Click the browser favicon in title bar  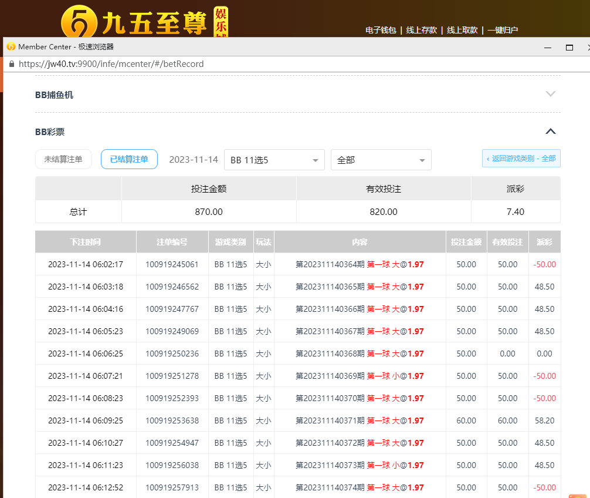[11, 47]
